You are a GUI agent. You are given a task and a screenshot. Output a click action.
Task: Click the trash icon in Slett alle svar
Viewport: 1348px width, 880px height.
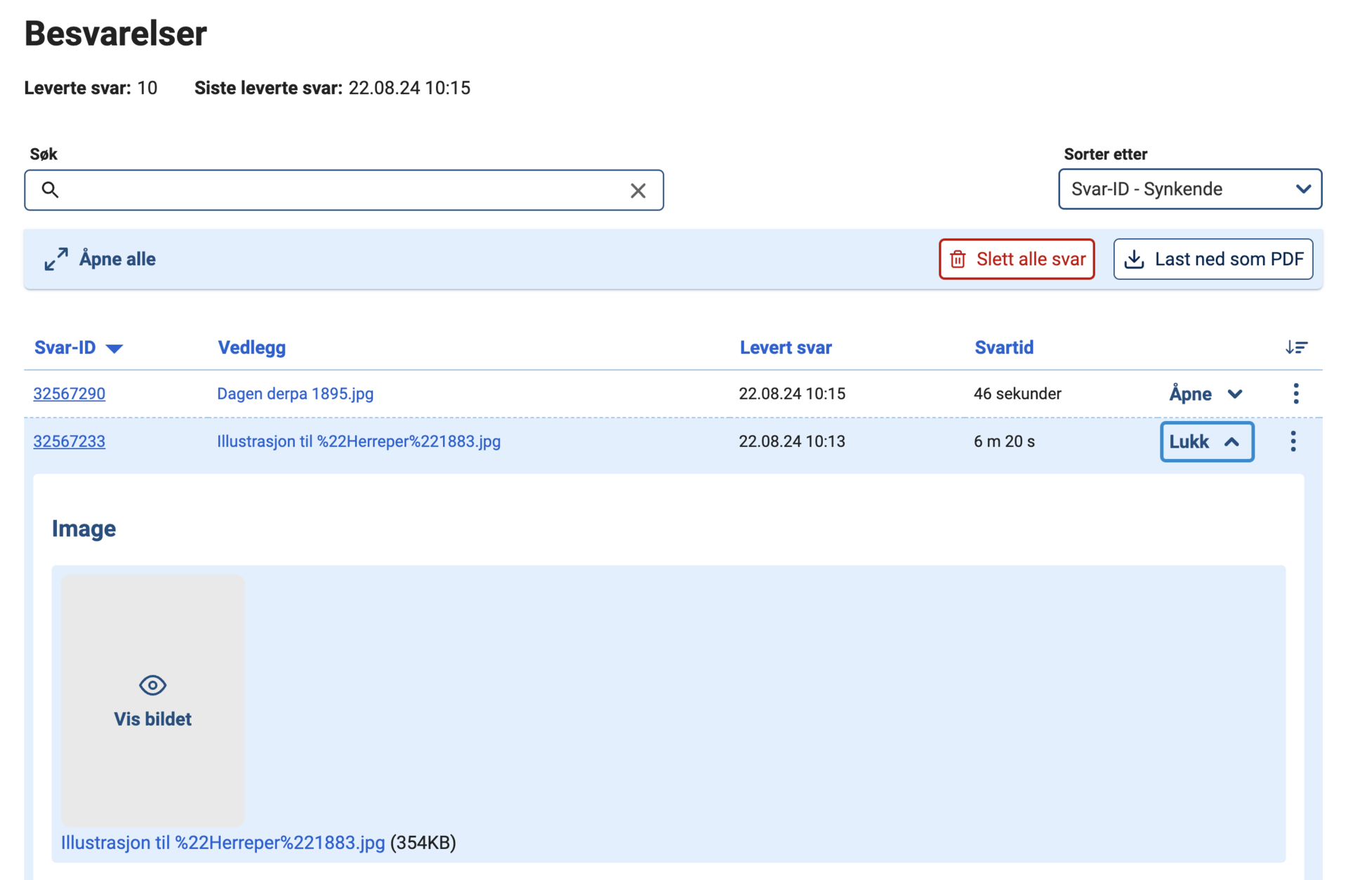click(958, 259)
